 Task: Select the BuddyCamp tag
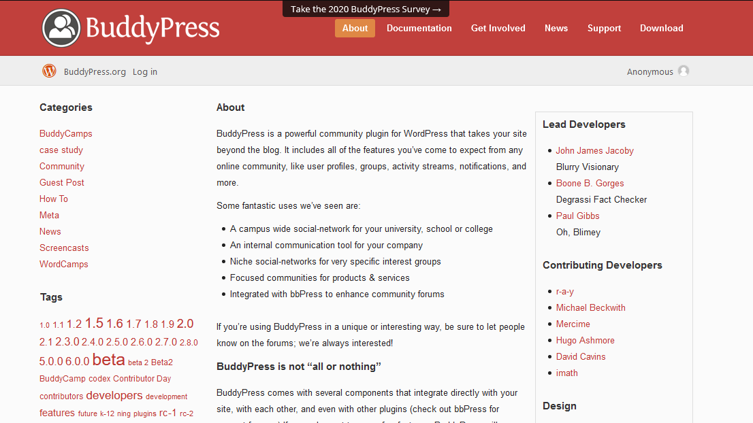pyautogui.click(x=63, y=378)
